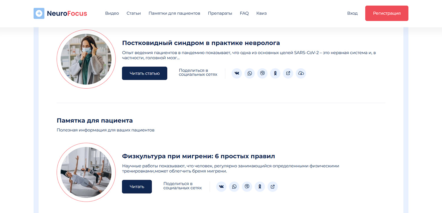The height and width of the screenshot is (213, 442).
Task: Open the Вход login link
Action: point(352,13)
